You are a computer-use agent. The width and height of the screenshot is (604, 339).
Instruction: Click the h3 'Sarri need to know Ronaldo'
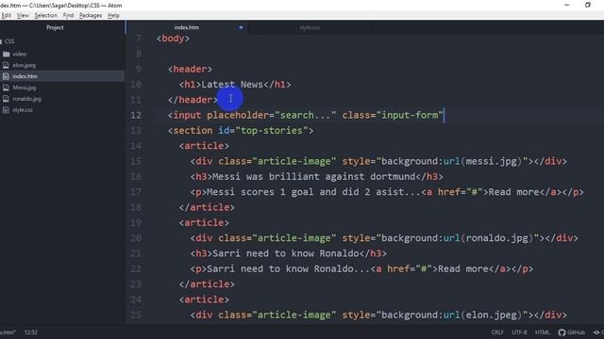(x=285, y=253)
